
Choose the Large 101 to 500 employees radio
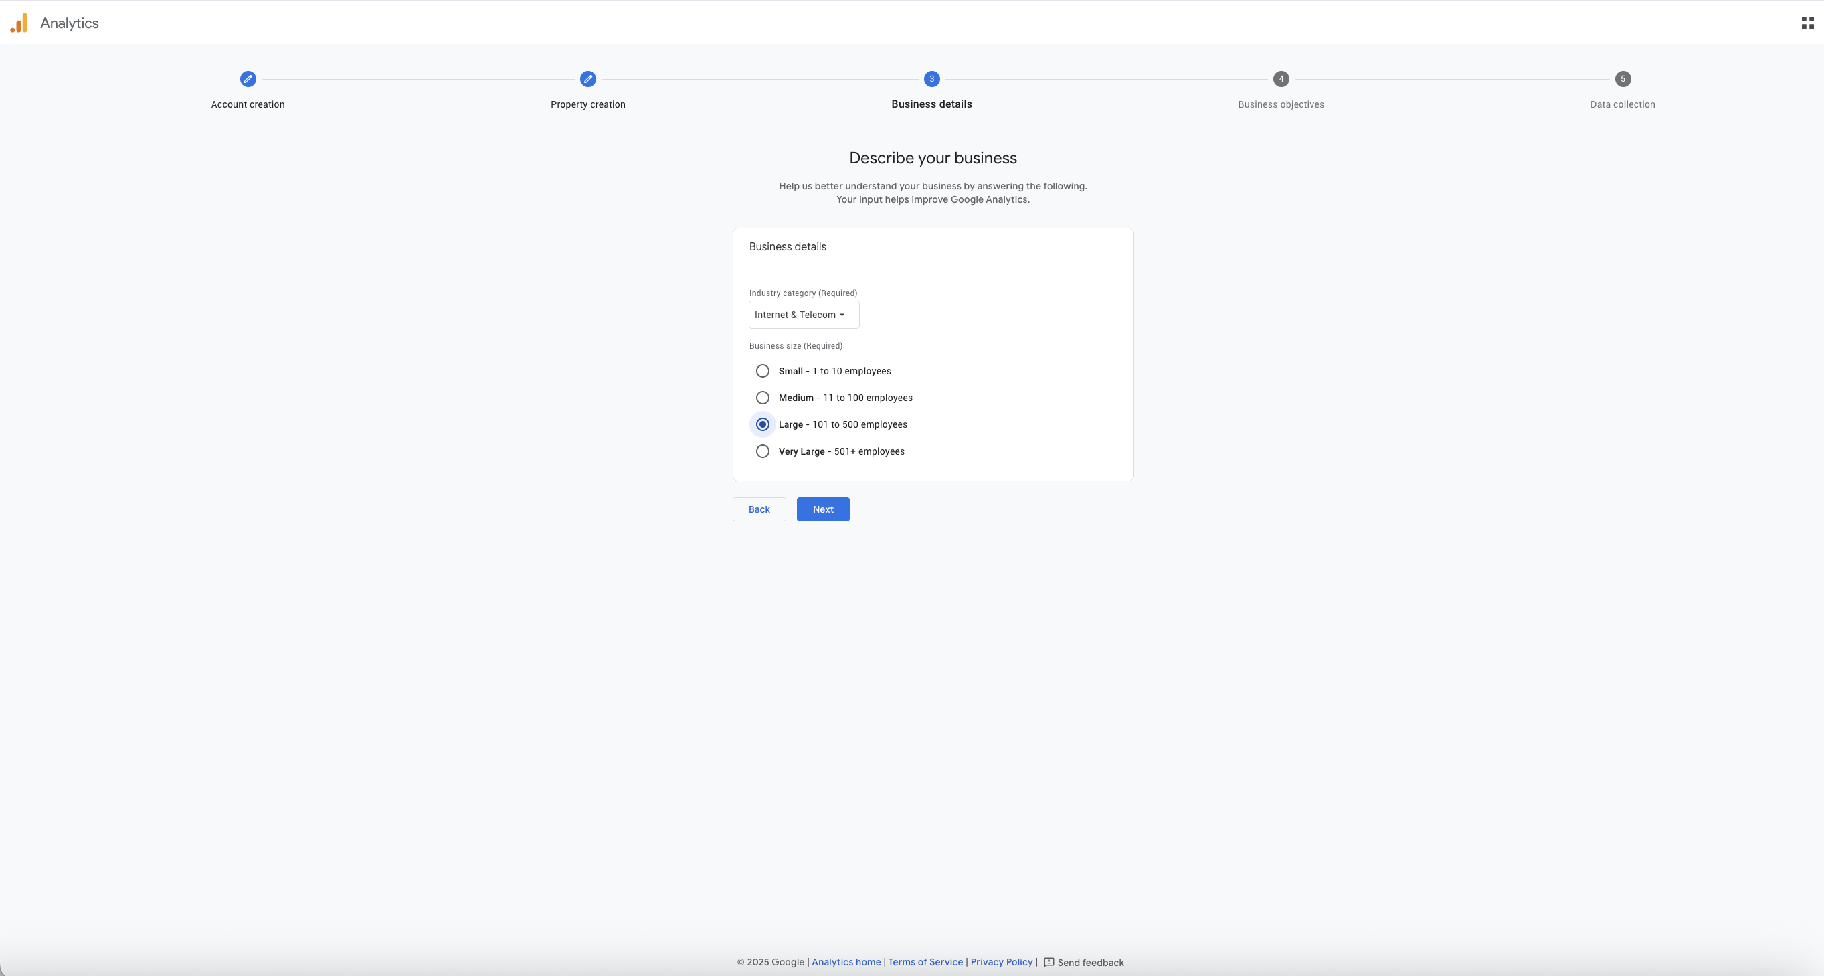(x=763, y=424)
